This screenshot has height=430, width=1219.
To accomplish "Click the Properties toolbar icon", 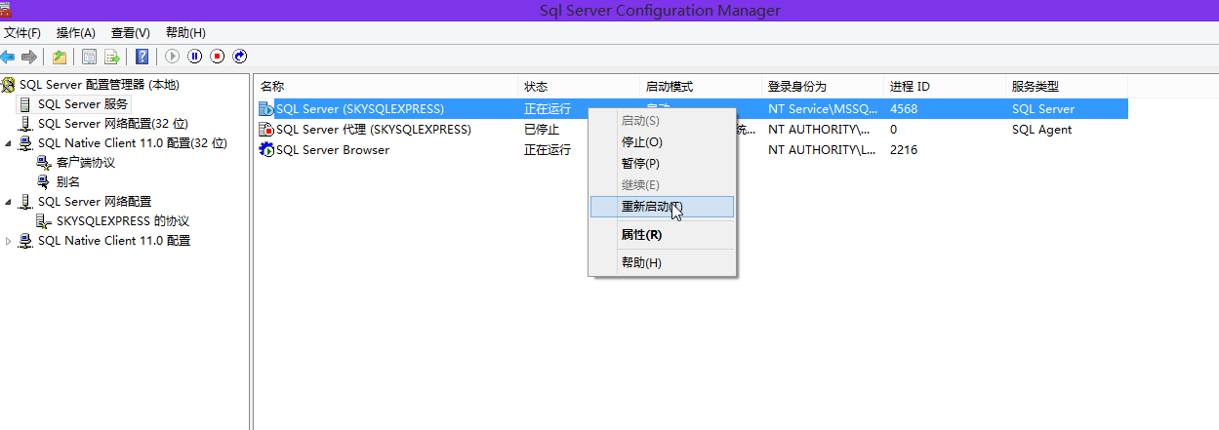I will pos(90,57).
